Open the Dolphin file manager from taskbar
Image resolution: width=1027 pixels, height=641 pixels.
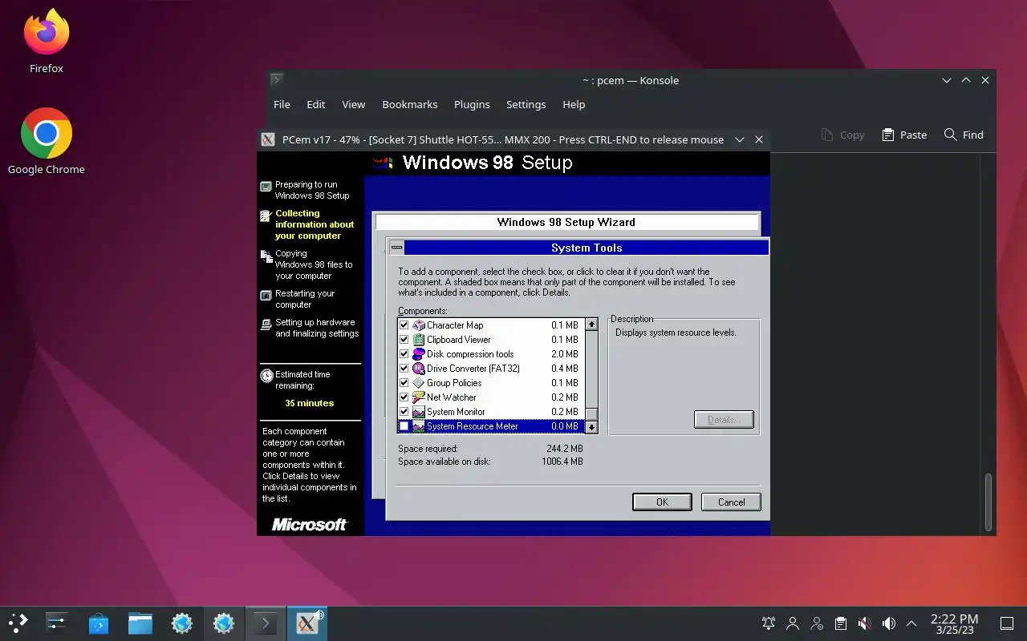click(140, 623)
